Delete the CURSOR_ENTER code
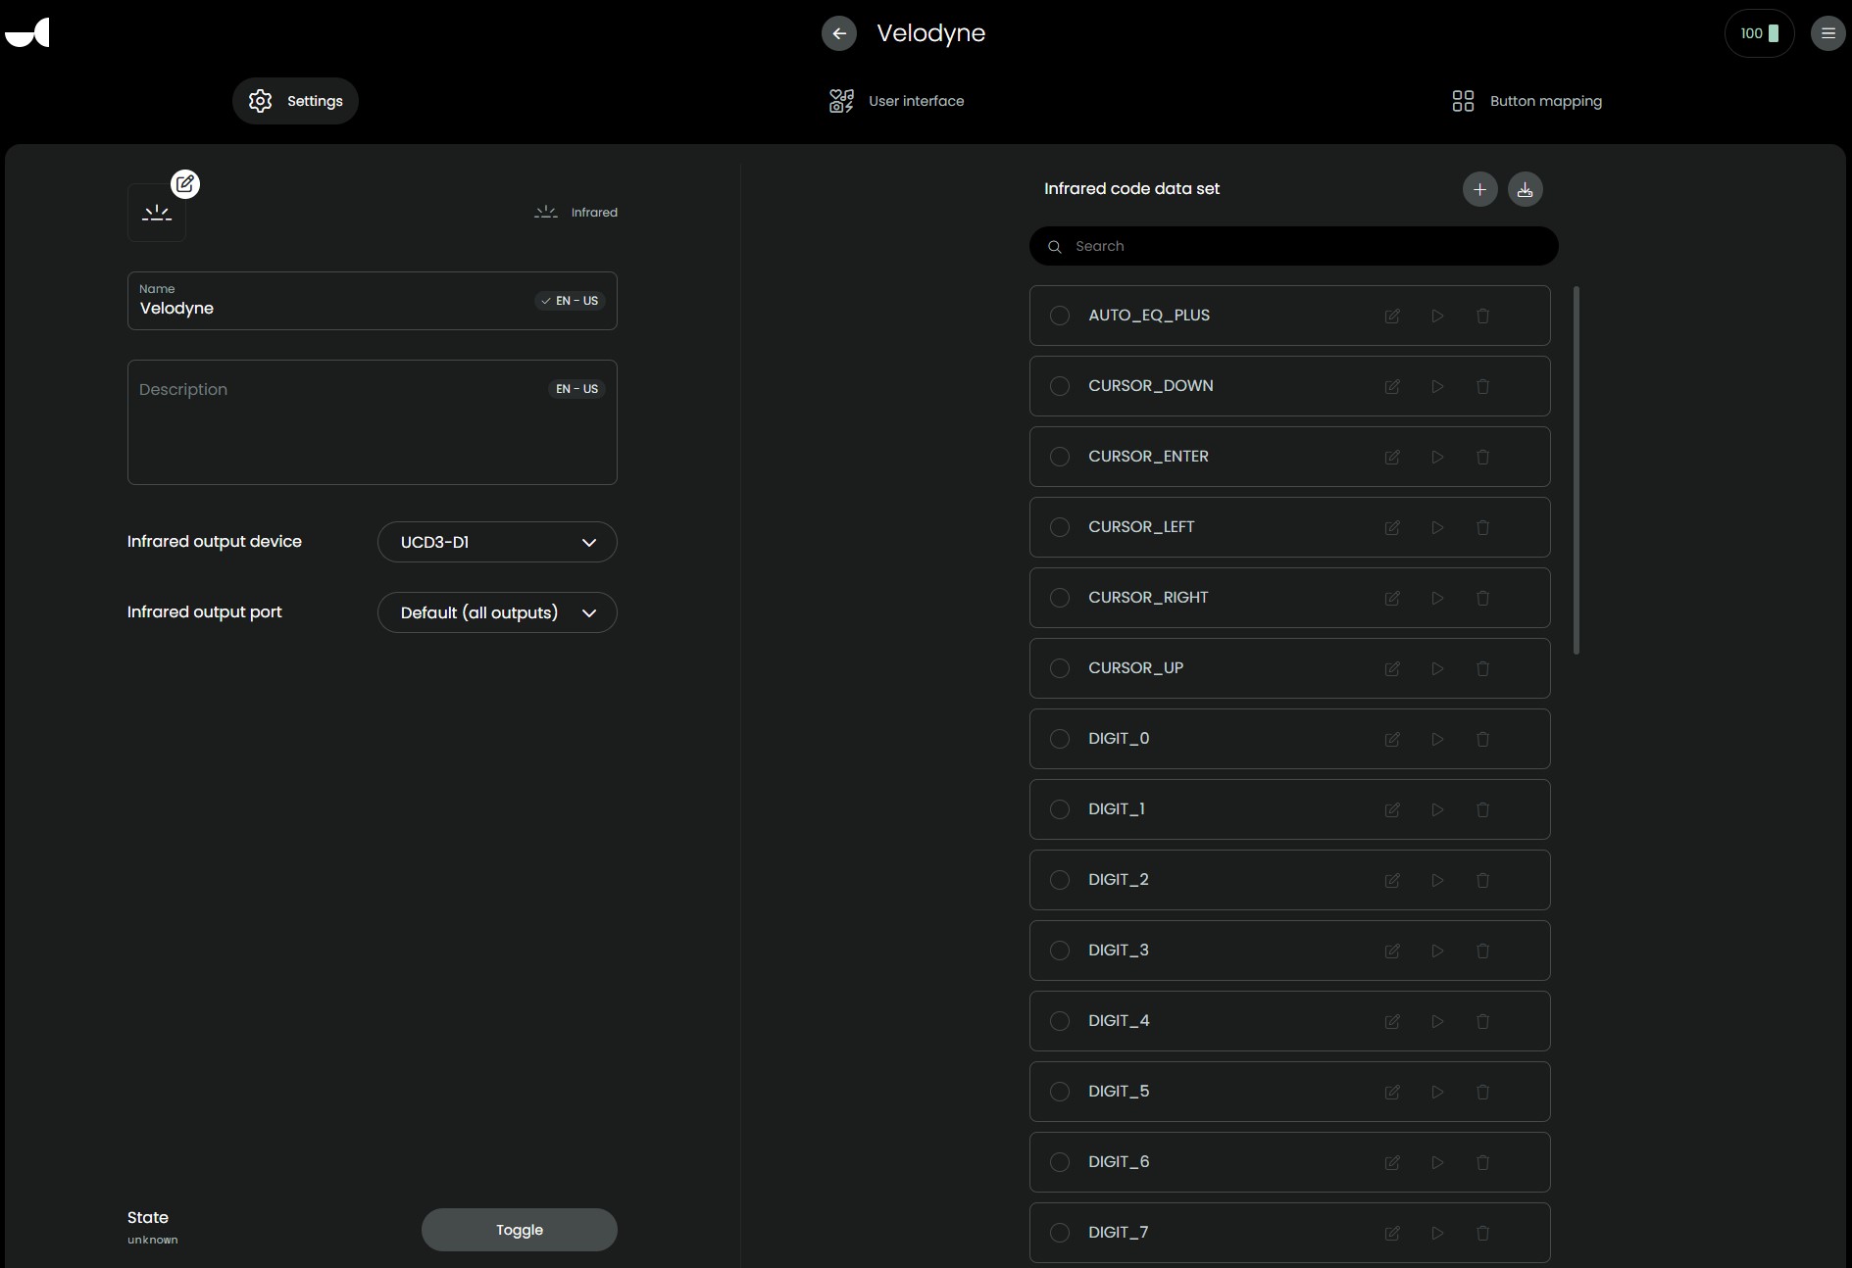Viewport: 1852px width, 1268px height. [x=1482, y=458]
